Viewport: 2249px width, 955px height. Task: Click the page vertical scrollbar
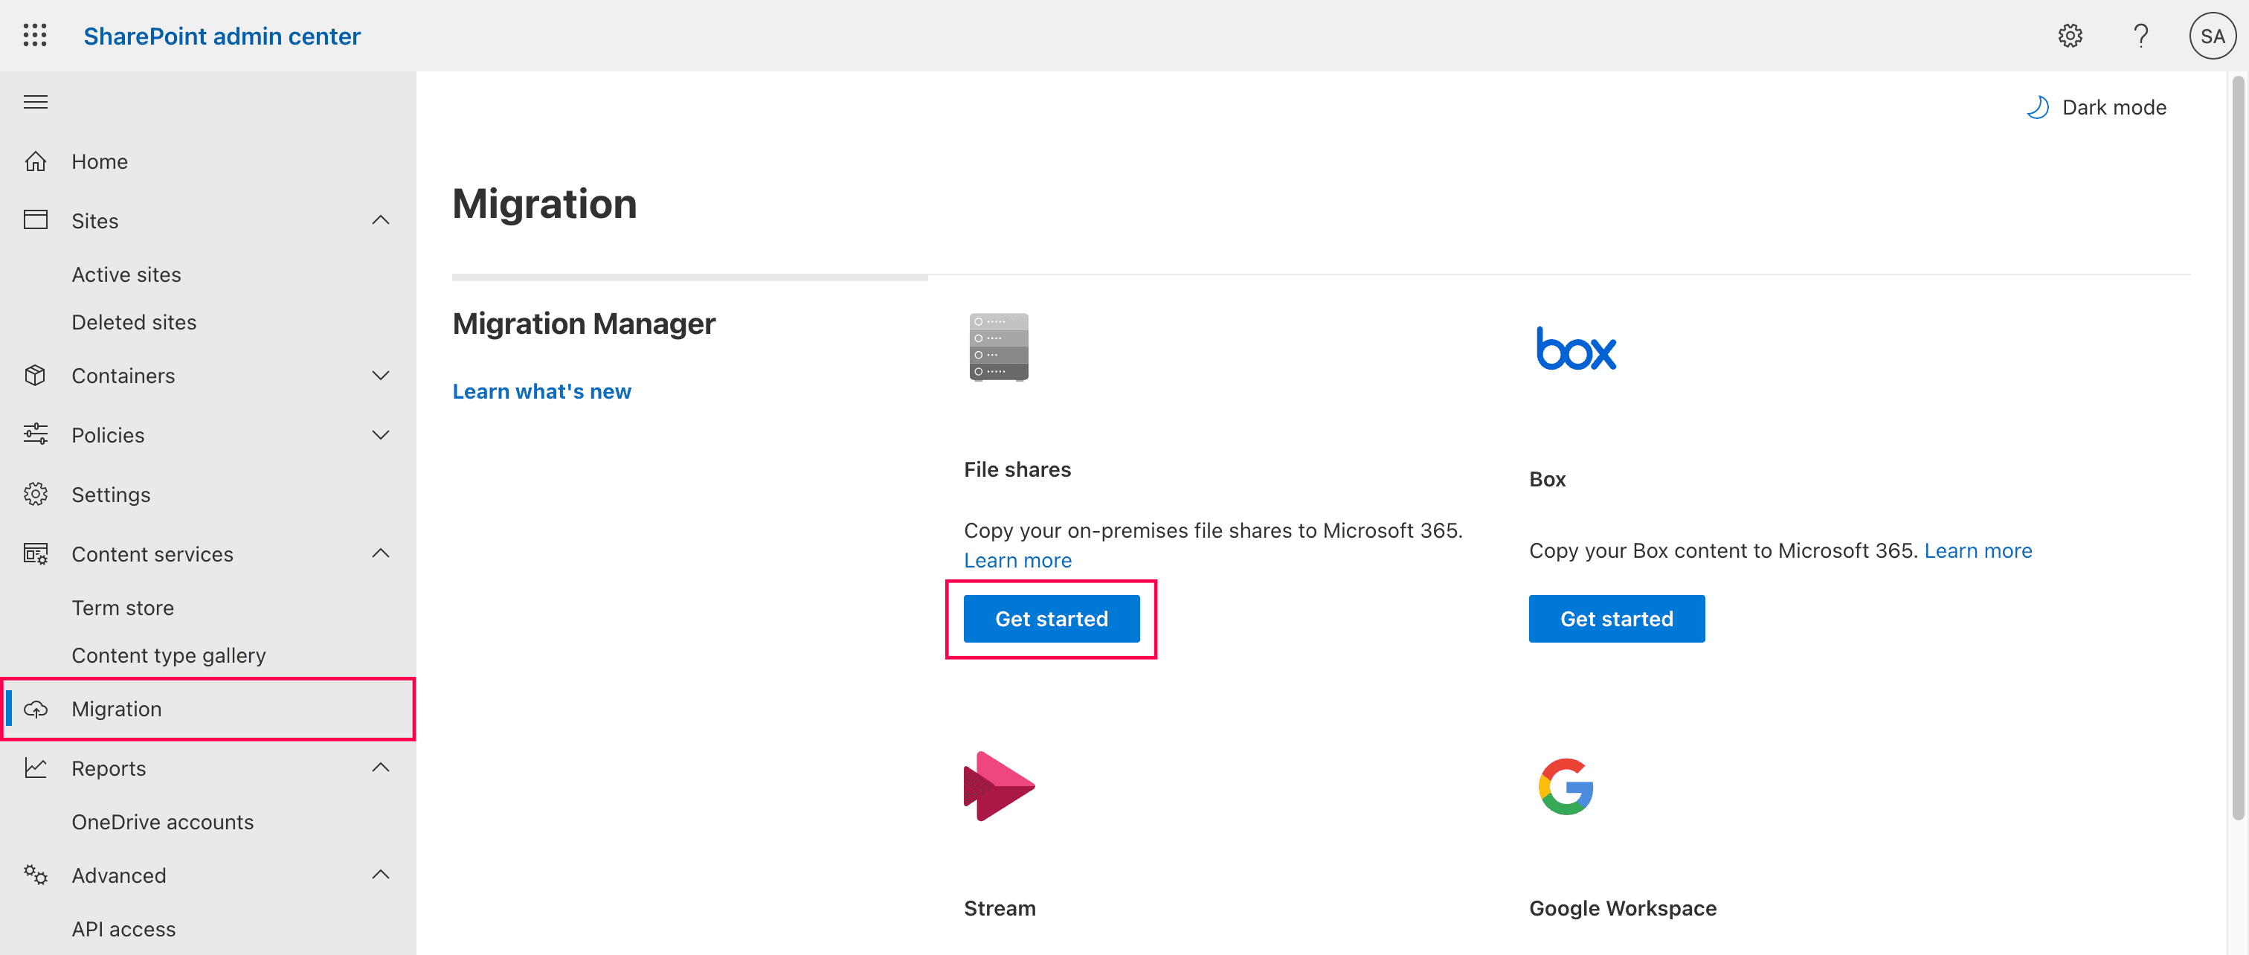pos(2238,447)
